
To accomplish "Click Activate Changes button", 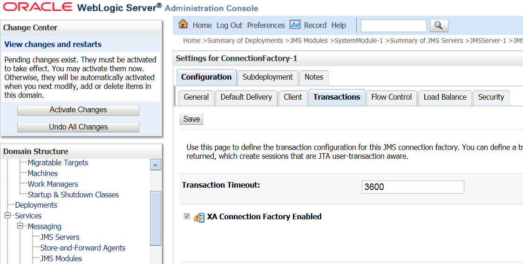I will coord(78,110).
